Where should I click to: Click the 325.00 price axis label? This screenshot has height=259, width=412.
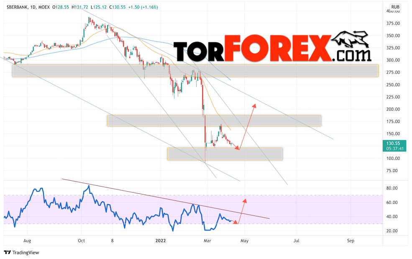point(393,48)
